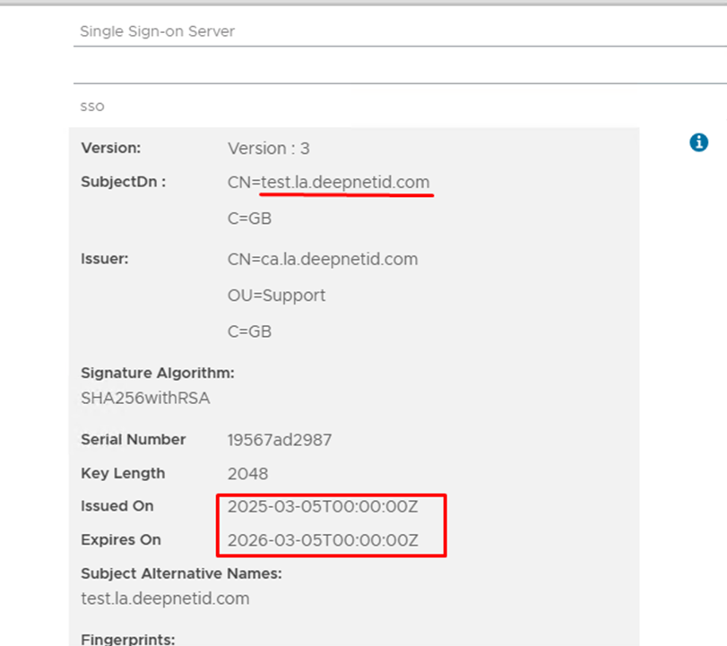Select the sso label text
The image size is (727, 646).
[x=92, y=107]
